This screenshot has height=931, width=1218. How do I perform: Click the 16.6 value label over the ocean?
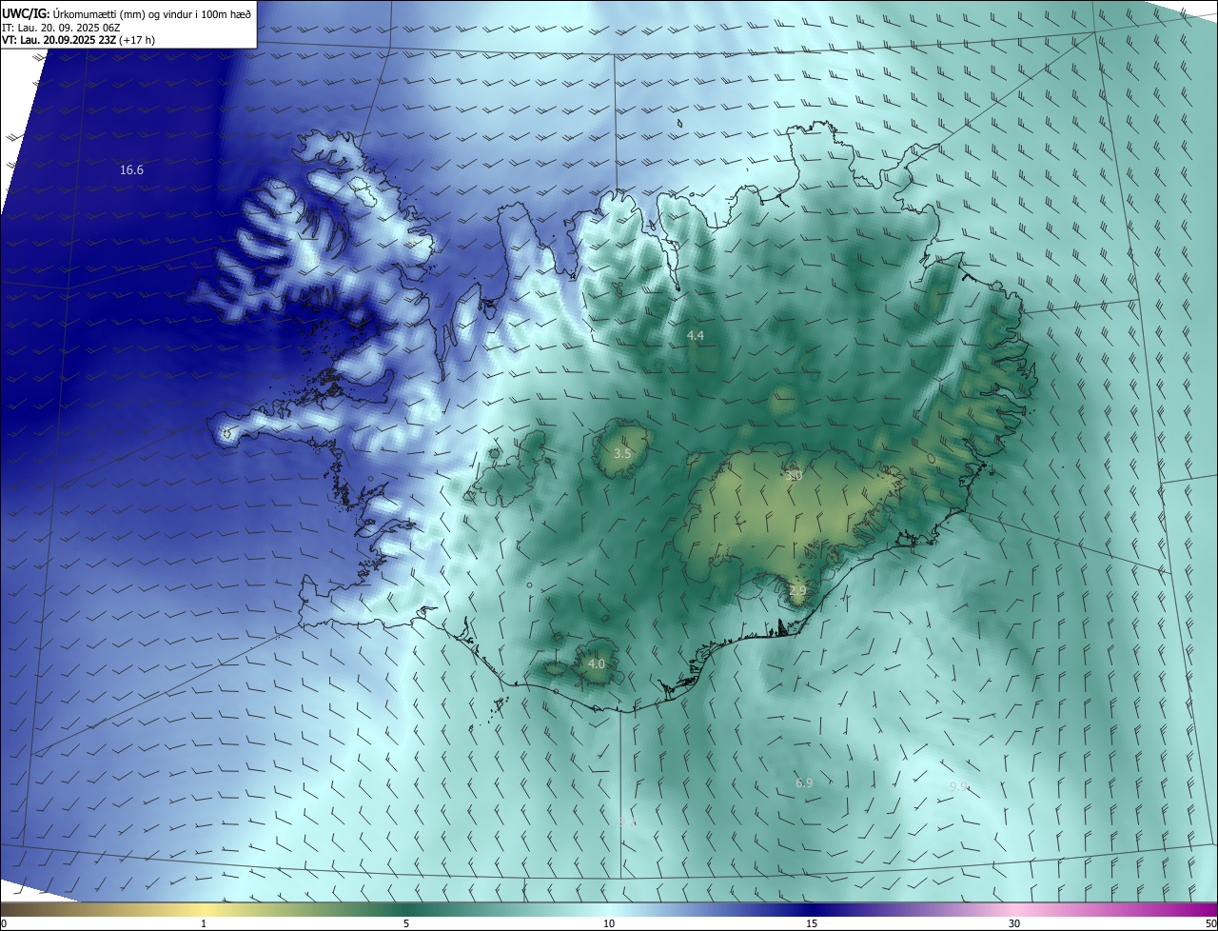pos(131,170)
